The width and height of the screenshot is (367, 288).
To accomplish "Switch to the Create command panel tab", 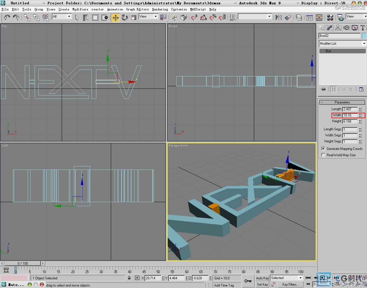I will (x=321, y=28).
